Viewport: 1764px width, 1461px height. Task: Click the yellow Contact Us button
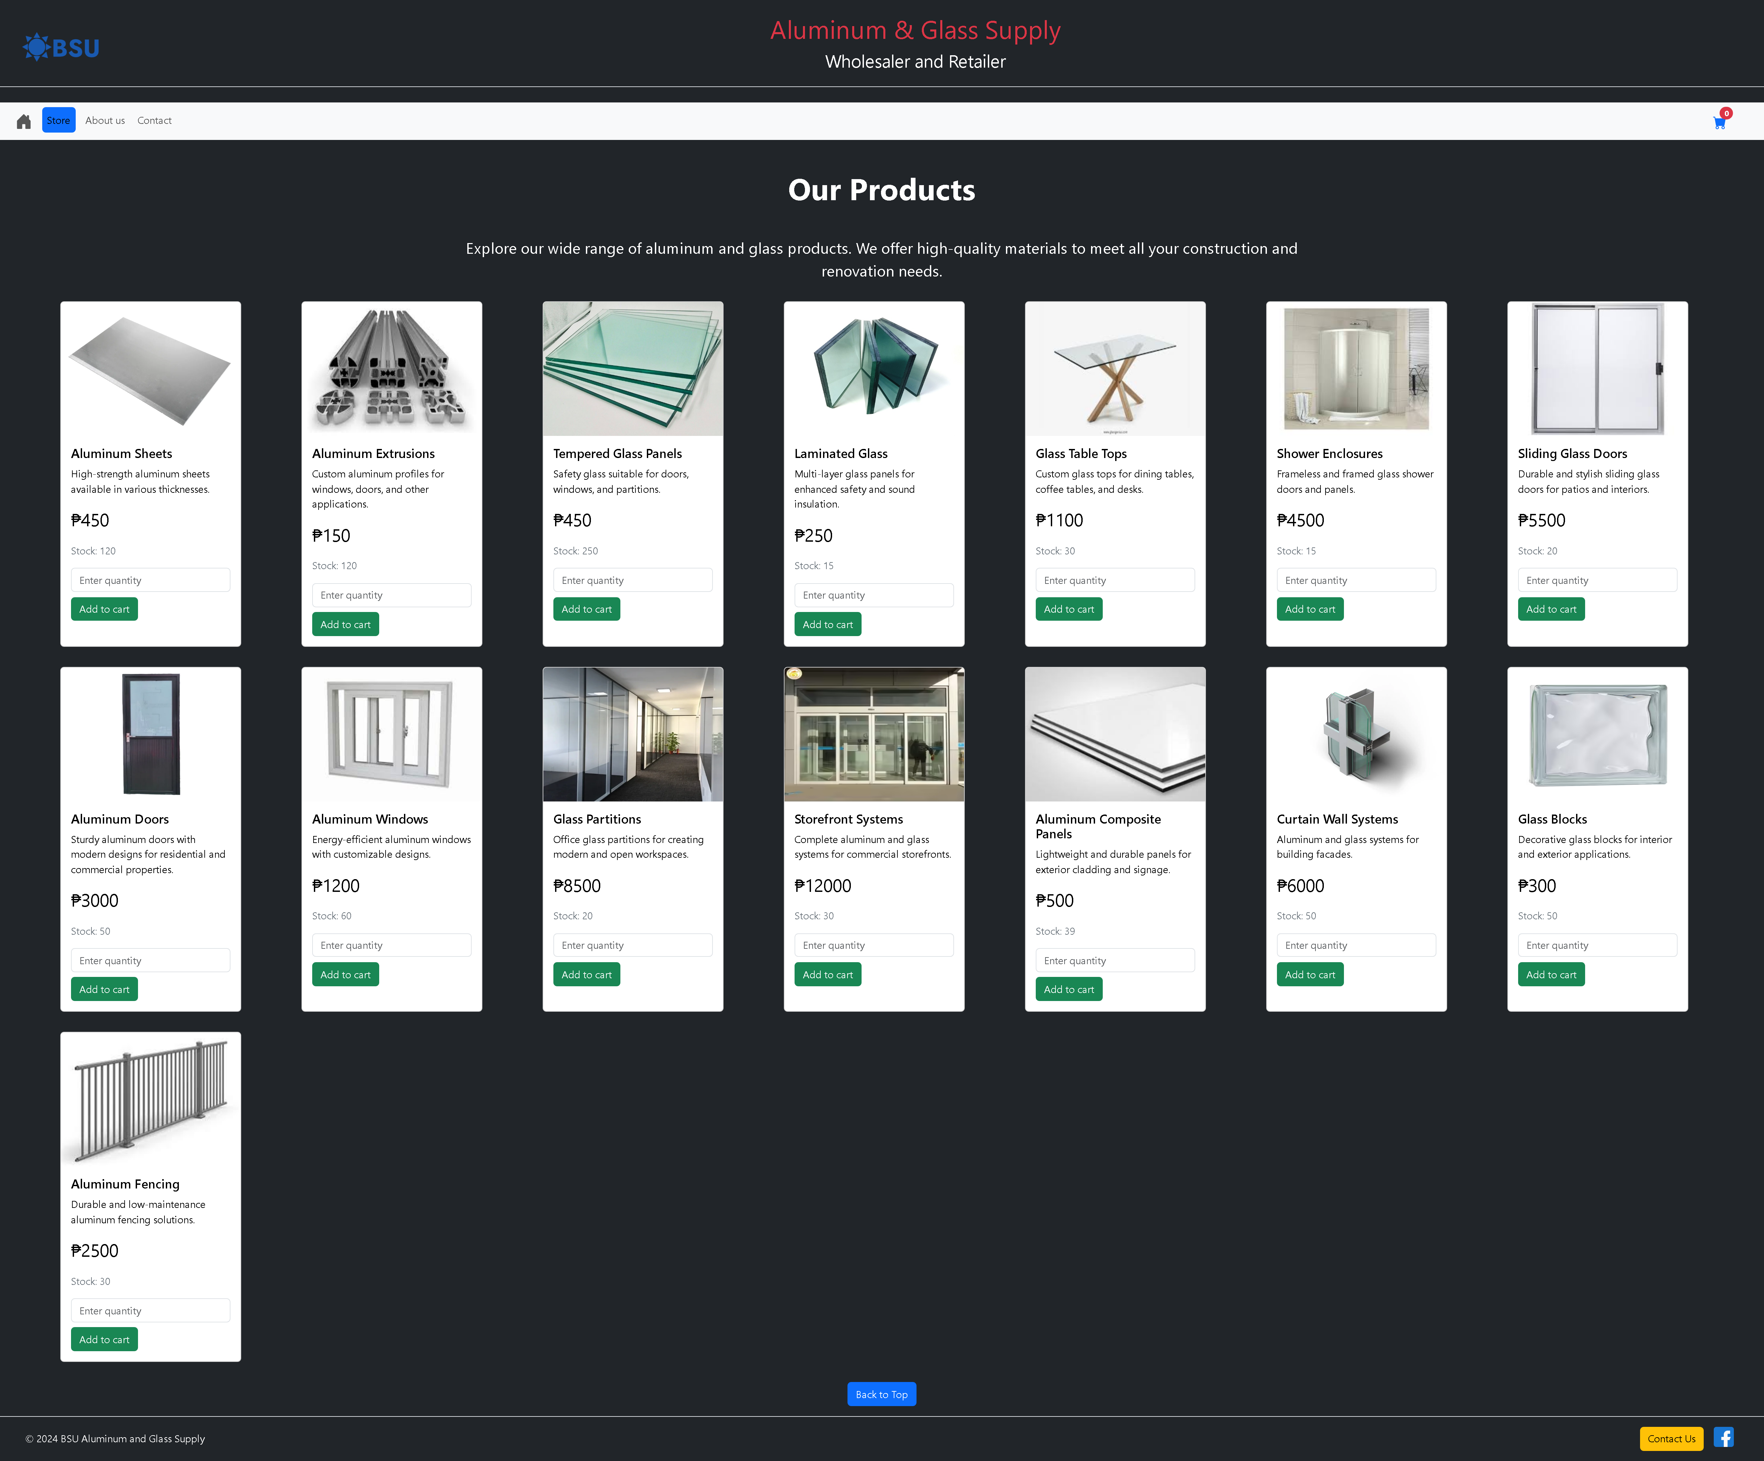pos(1671,1438)
